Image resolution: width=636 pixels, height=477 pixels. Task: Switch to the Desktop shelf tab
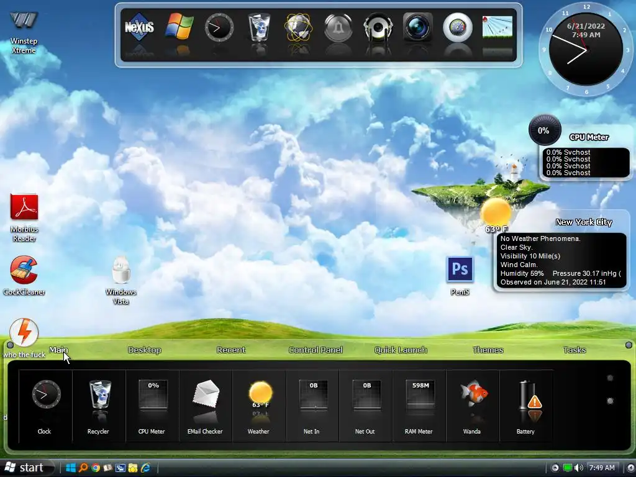(144, 350)
